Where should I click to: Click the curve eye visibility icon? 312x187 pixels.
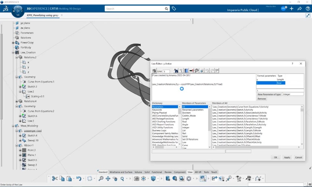point(258,179)
